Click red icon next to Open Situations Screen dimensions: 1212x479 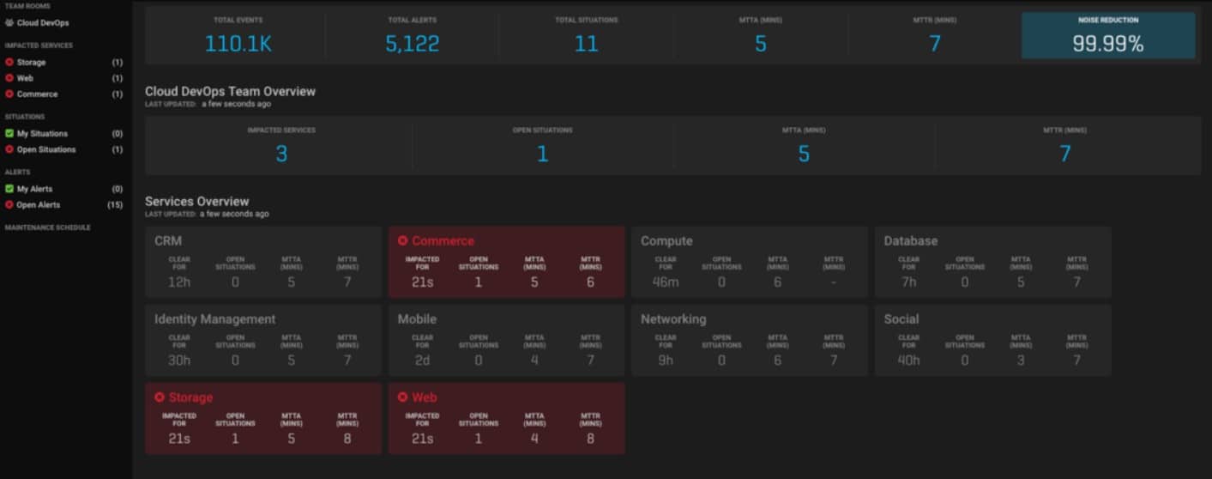9,149
